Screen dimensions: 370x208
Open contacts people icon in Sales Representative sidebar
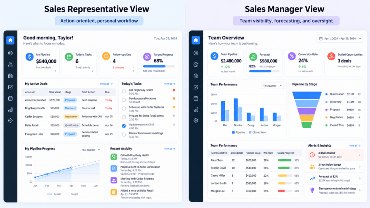pos(10,64)
